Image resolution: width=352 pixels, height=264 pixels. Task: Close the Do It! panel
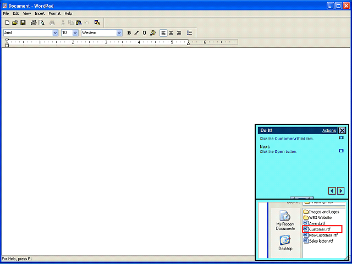point(342,130)
